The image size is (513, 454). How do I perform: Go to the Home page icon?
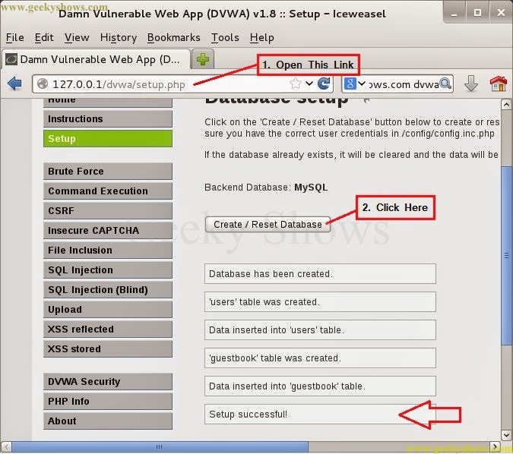(498, 84)
